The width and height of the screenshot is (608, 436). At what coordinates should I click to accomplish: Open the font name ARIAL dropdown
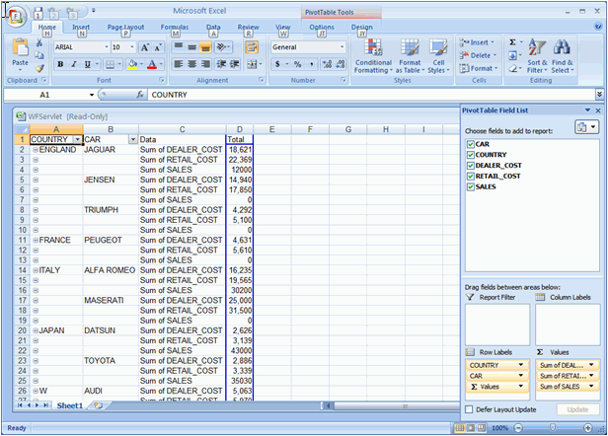pyautogui.click(x=107, y=47)
